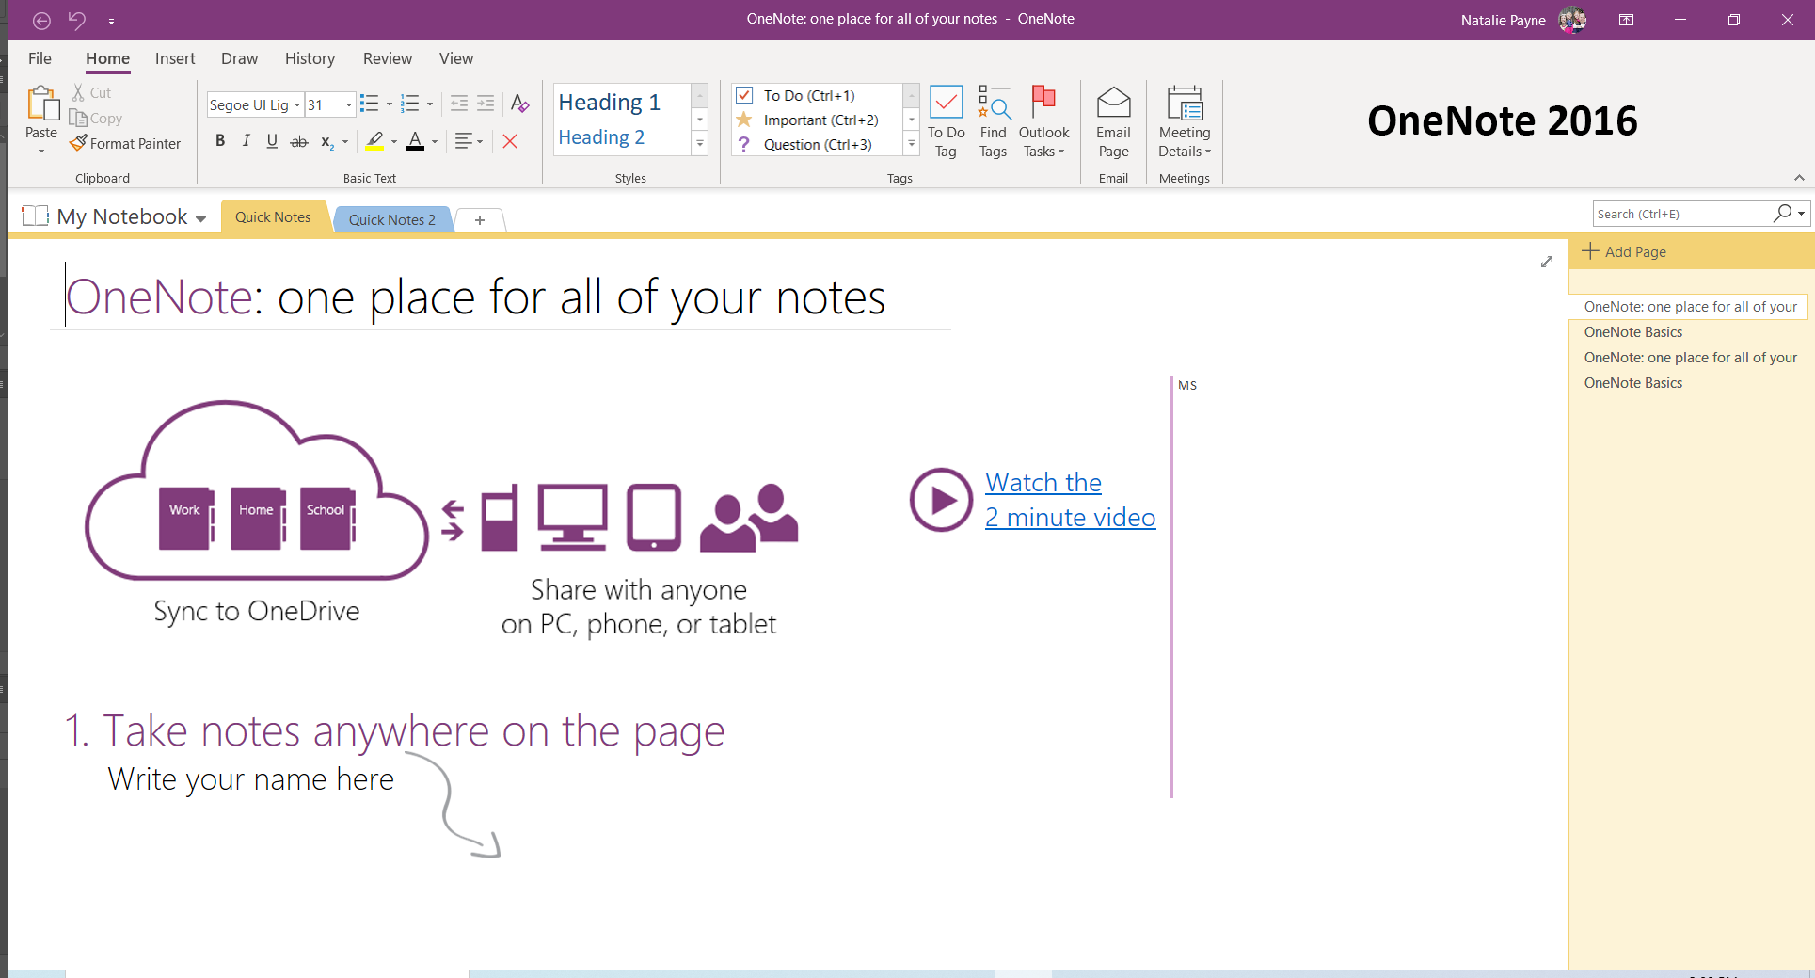Open Find Tags
This screenshot has height=978, width=1815.
tap(993, 120)
